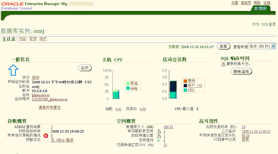278x154 pixels.
Task: Open LISTENER_ljdataserver listener link
Action: 50,99
